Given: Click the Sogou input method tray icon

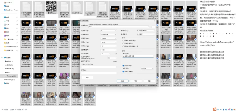Looking at the screenshot, I should click(214, 109).
